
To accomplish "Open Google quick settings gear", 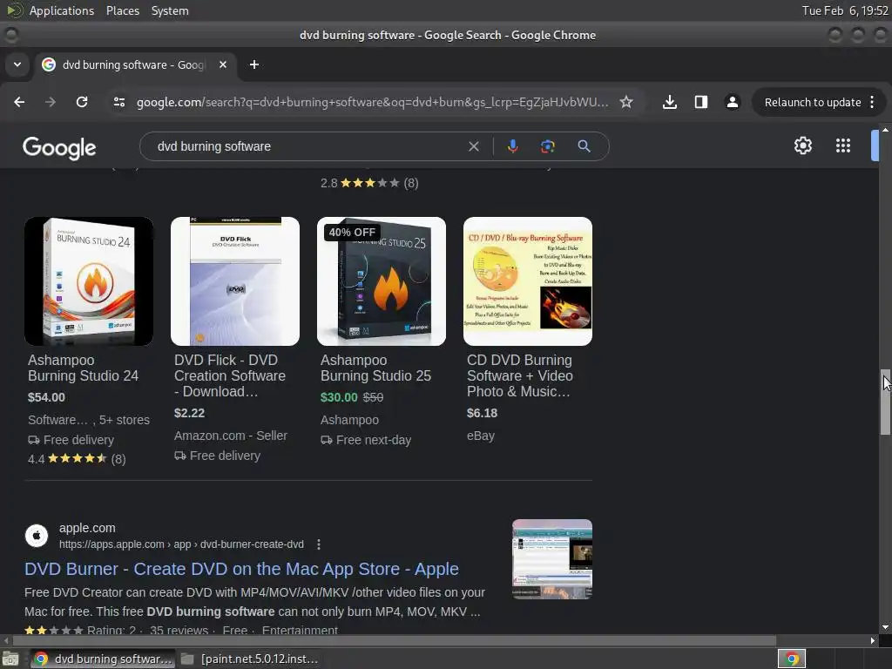I will (802, 145).
